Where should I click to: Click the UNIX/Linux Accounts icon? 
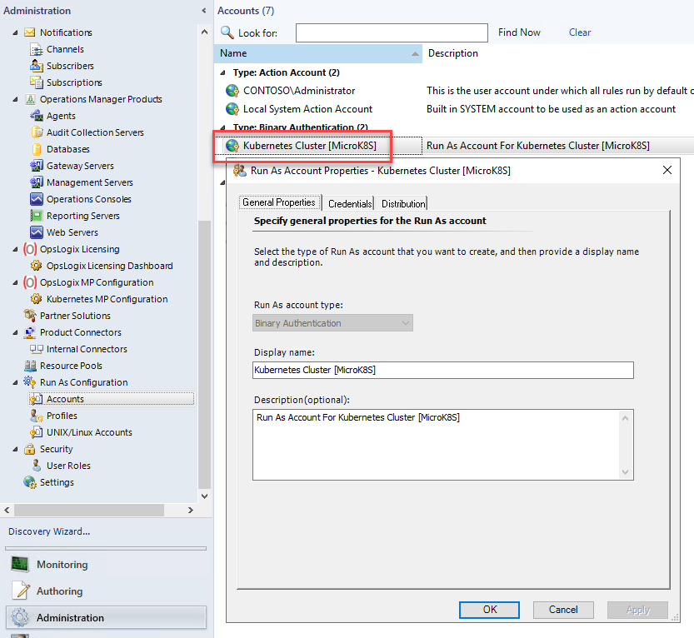point(37,432)
